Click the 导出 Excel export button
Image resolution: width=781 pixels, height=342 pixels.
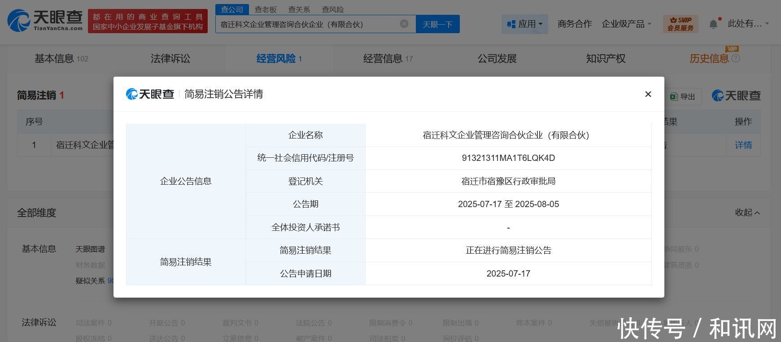[683, 96]
